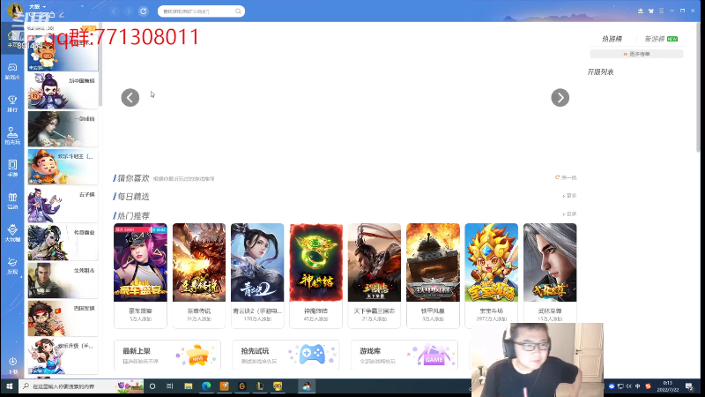Select the 欢乐斗地主 game in list
Screen dimensions: 705x397
[x=63, y=167]
